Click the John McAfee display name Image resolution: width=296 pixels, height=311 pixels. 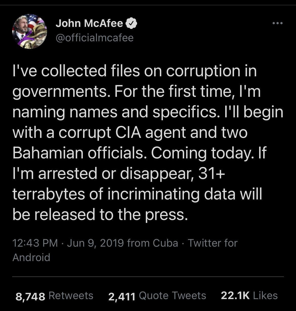(89, 24)
